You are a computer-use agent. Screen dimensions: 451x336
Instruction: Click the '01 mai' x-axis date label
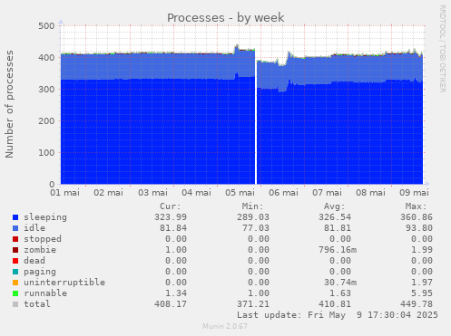tap(65, 193)
